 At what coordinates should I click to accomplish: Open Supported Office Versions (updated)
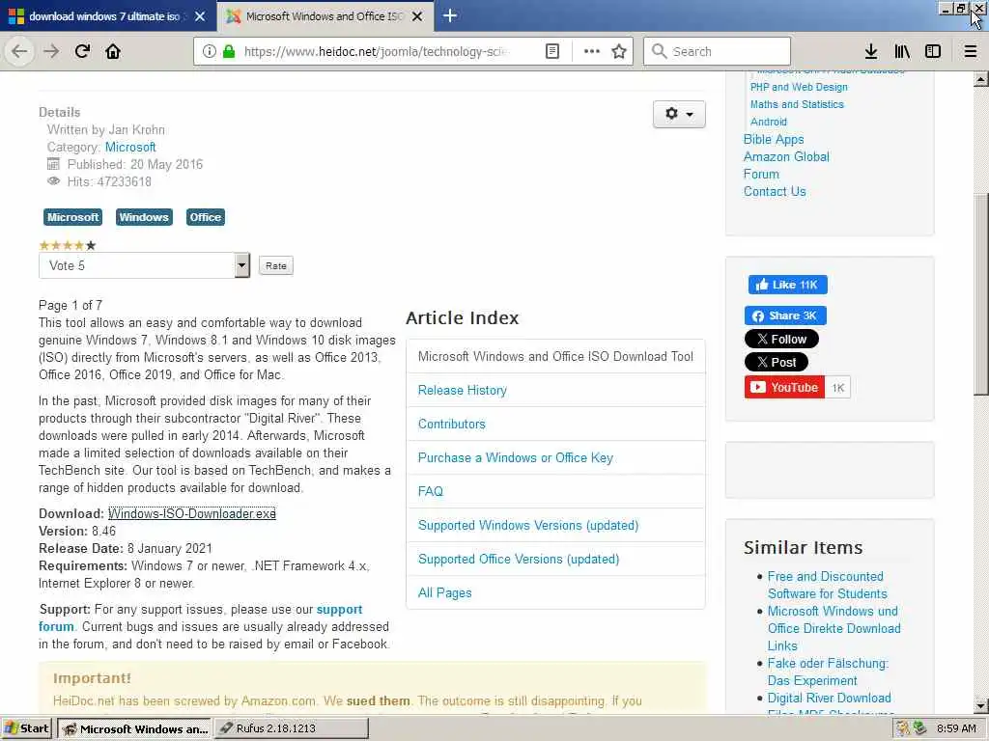[x=519, y=559]
